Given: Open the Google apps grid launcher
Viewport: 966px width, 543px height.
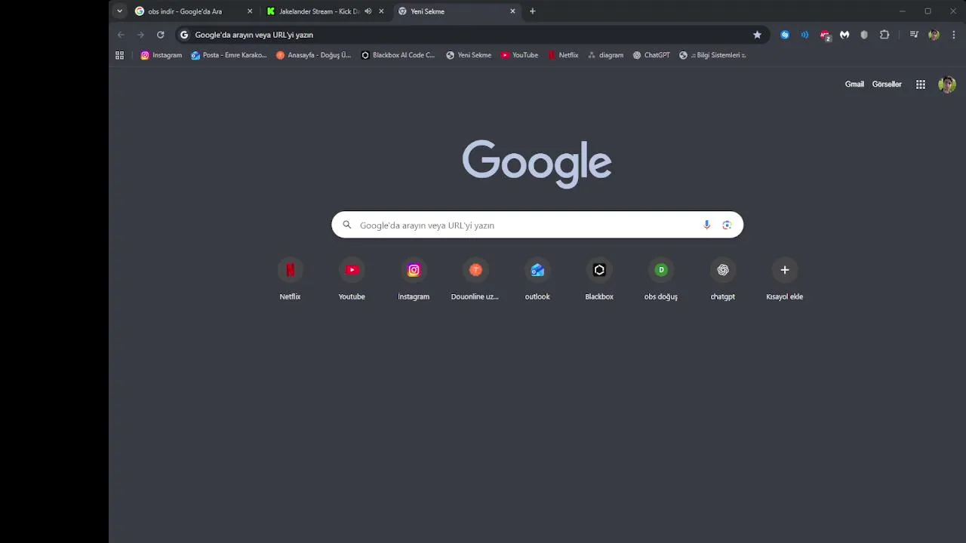Looking at the screenshot, I should pyautogui.click(x=921, y=84).
